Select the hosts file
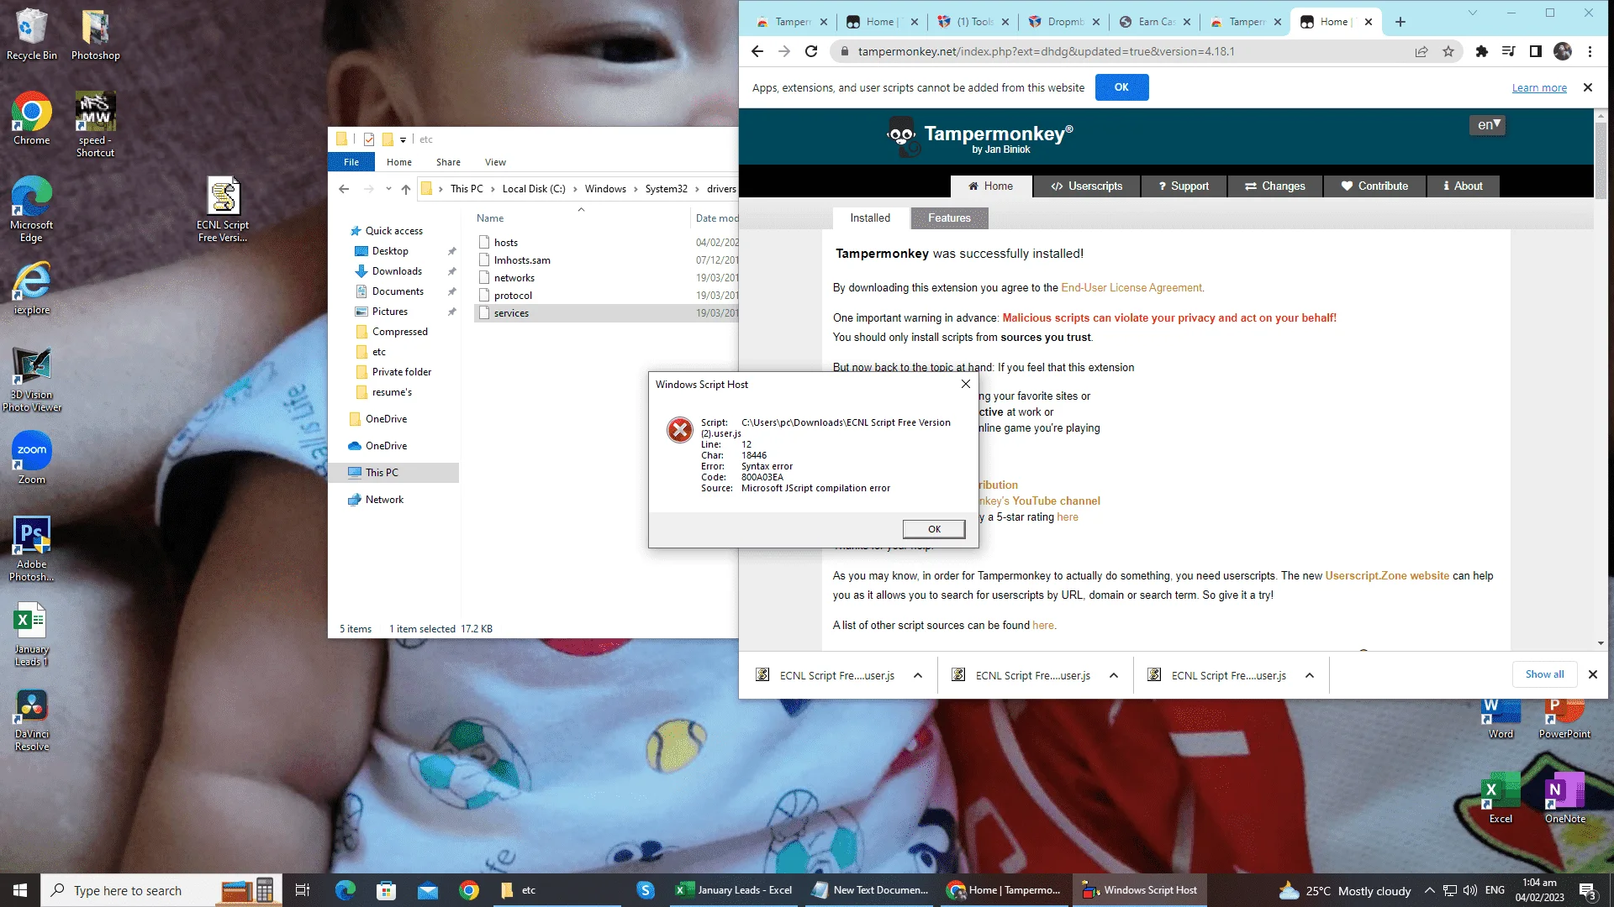Image resolution: width=1614 pixels, height=907 pixels. (505, 243)
